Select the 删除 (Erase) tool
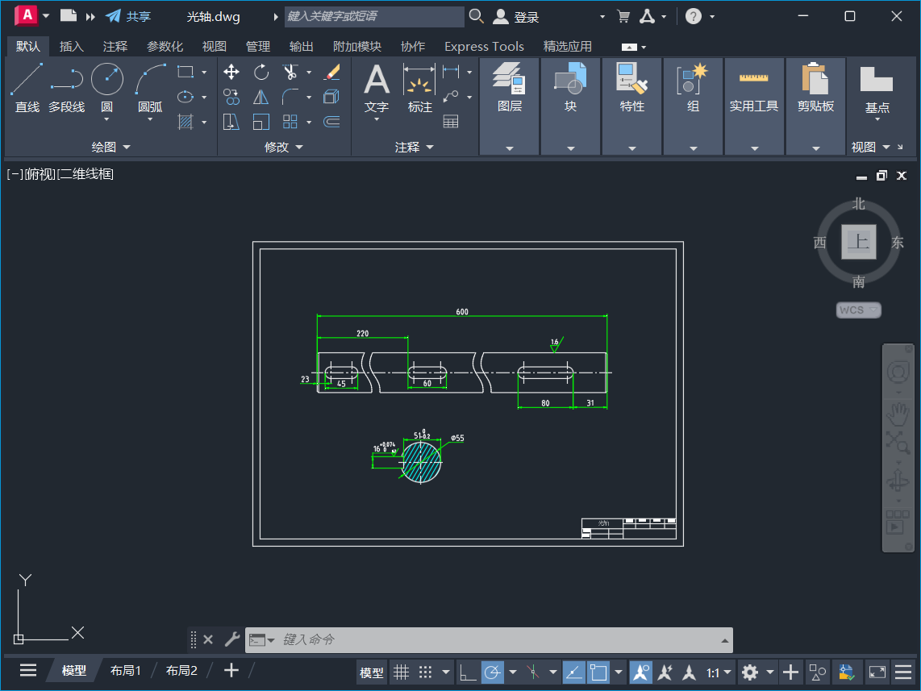921x691 pixels. [x=333, y=72]
